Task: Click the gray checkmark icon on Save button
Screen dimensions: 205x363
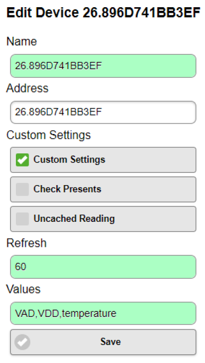Action: [22, 342]
